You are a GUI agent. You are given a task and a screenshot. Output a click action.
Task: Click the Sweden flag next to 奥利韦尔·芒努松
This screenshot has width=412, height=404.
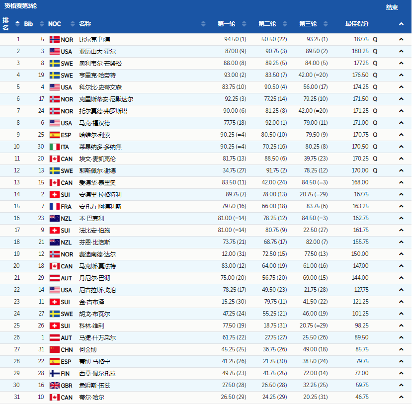coord(55,63)
